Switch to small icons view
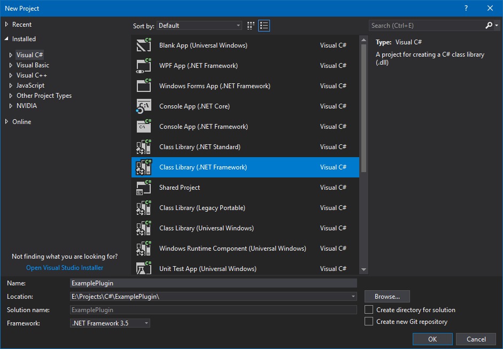Screen dimensions: 503x349 [x=251, y=26]
